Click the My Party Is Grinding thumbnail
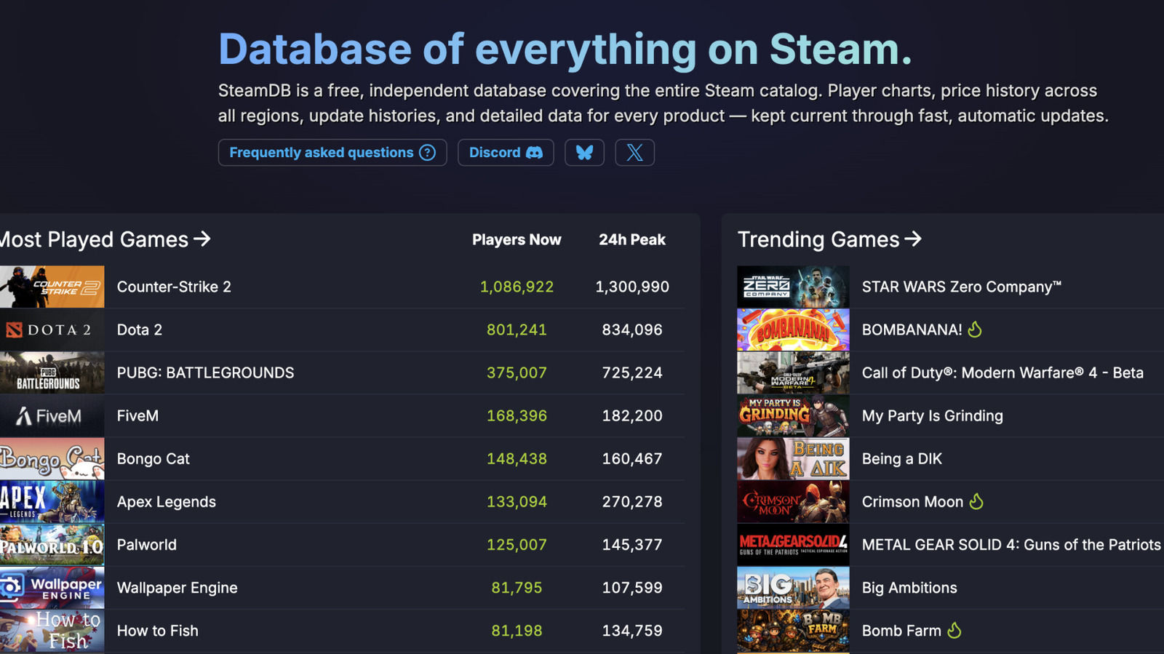This screenshot has width=1164, height=654. tap(793, 415)
